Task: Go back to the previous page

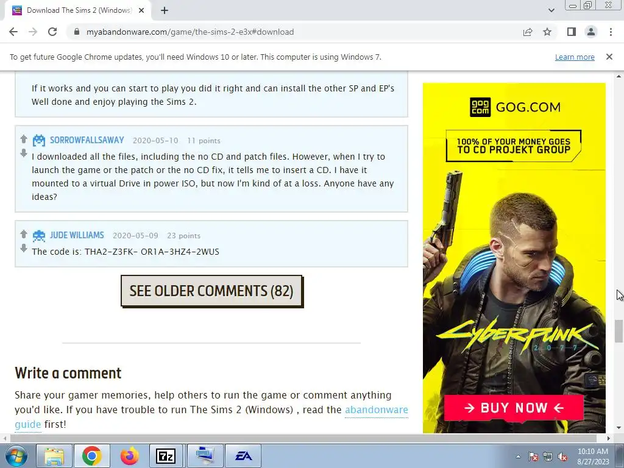Action: coord(13,32)
